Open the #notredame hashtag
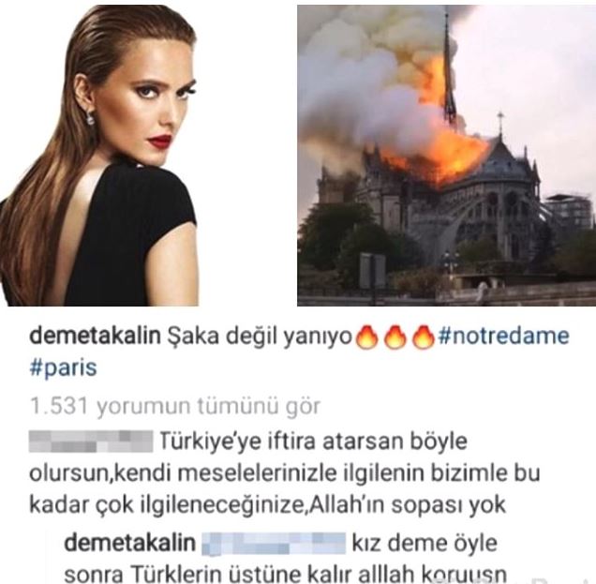Image resolution: width=596 pixels, height=584 pixels. [503, 337]
